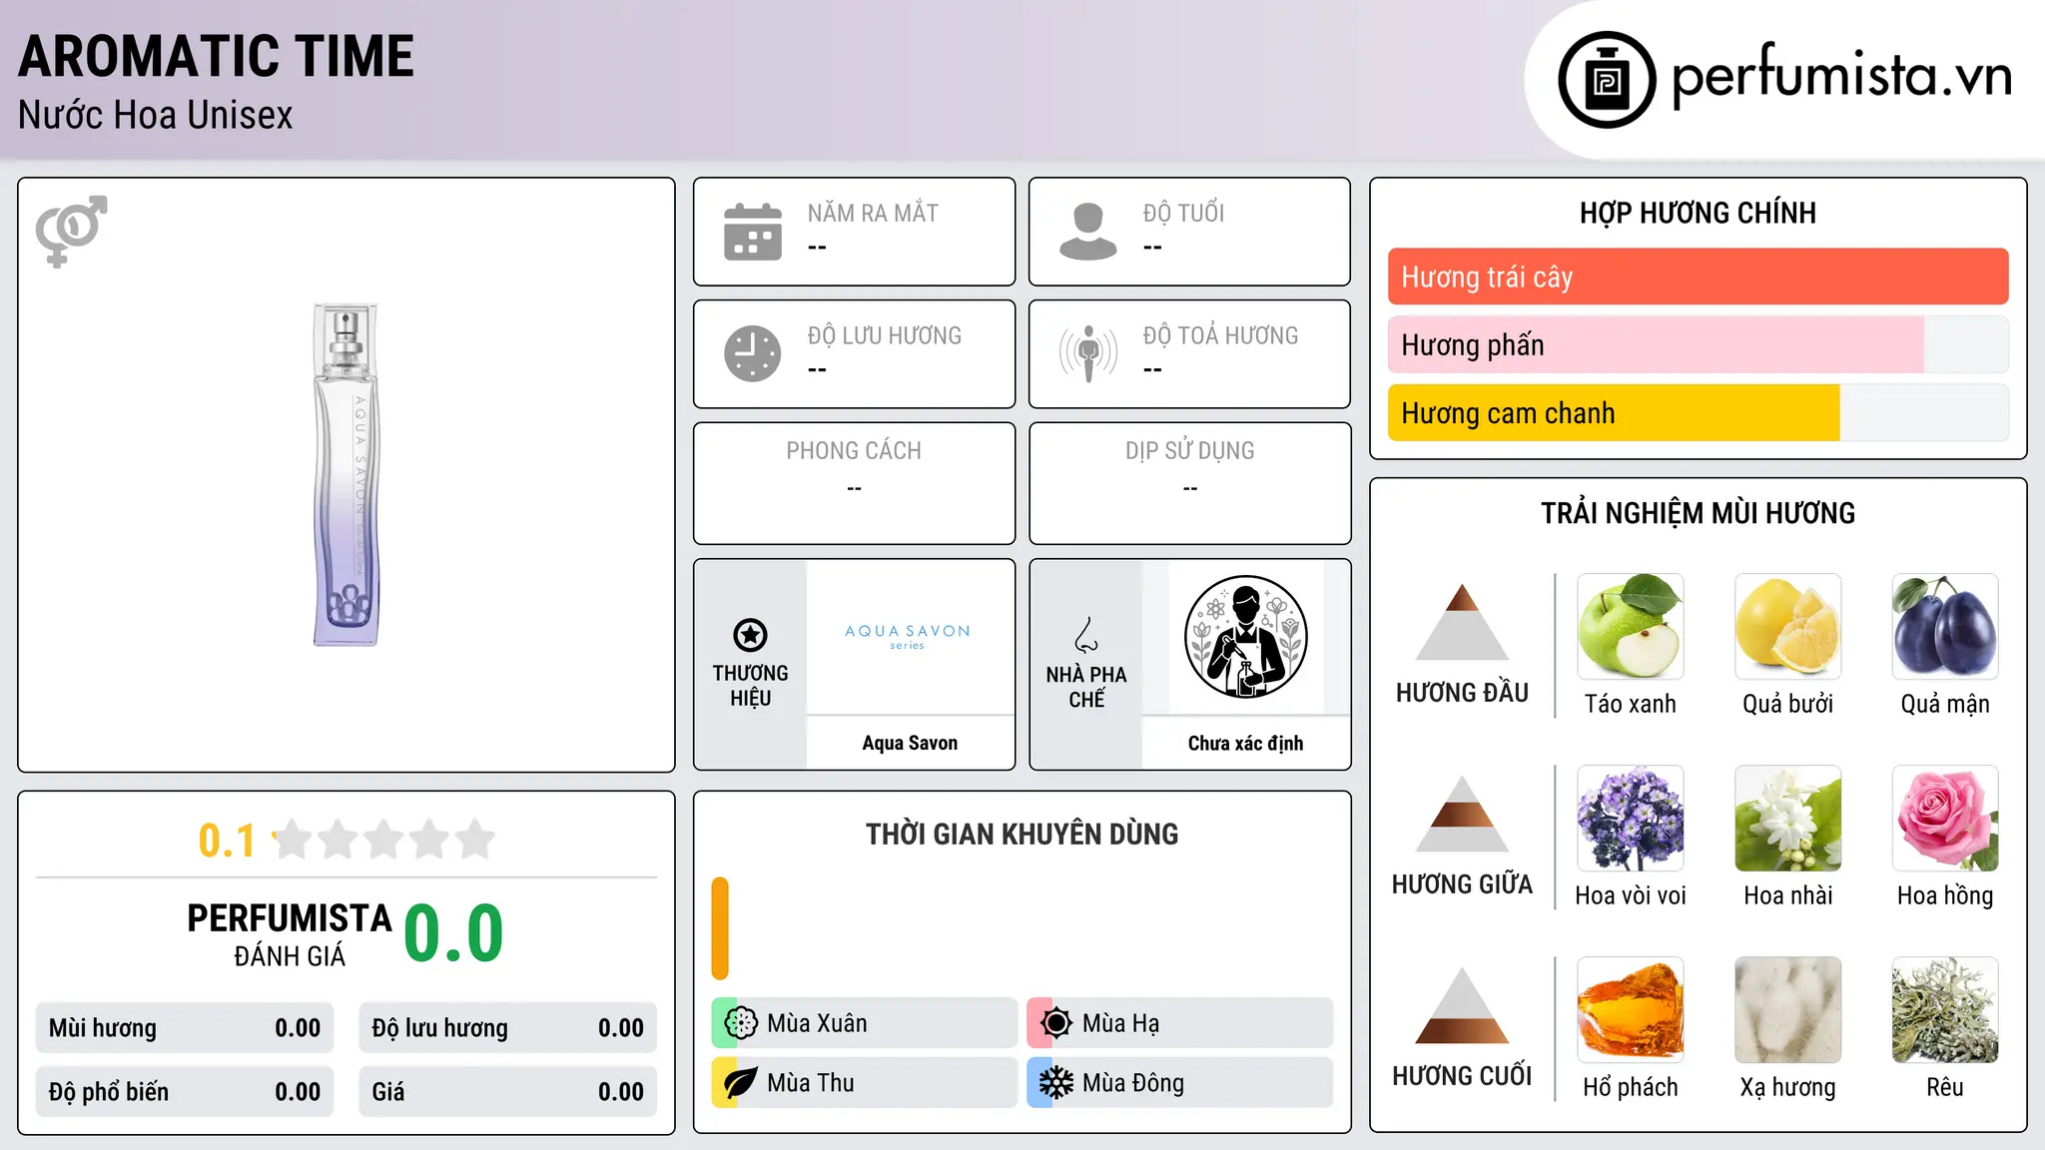Click the Mùa Hạ sun icon

pos(1056,1023)
